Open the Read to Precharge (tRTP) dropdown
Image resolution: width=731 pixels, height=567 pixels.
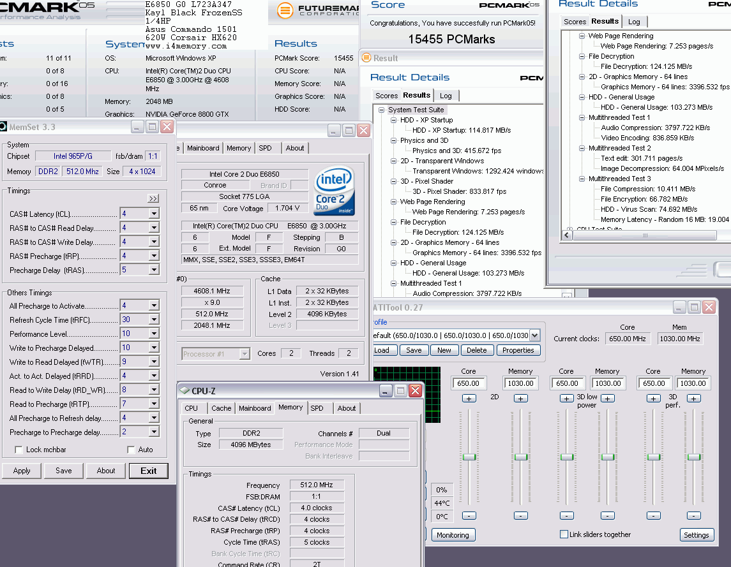pyautogui.click(x=154, y=404)
